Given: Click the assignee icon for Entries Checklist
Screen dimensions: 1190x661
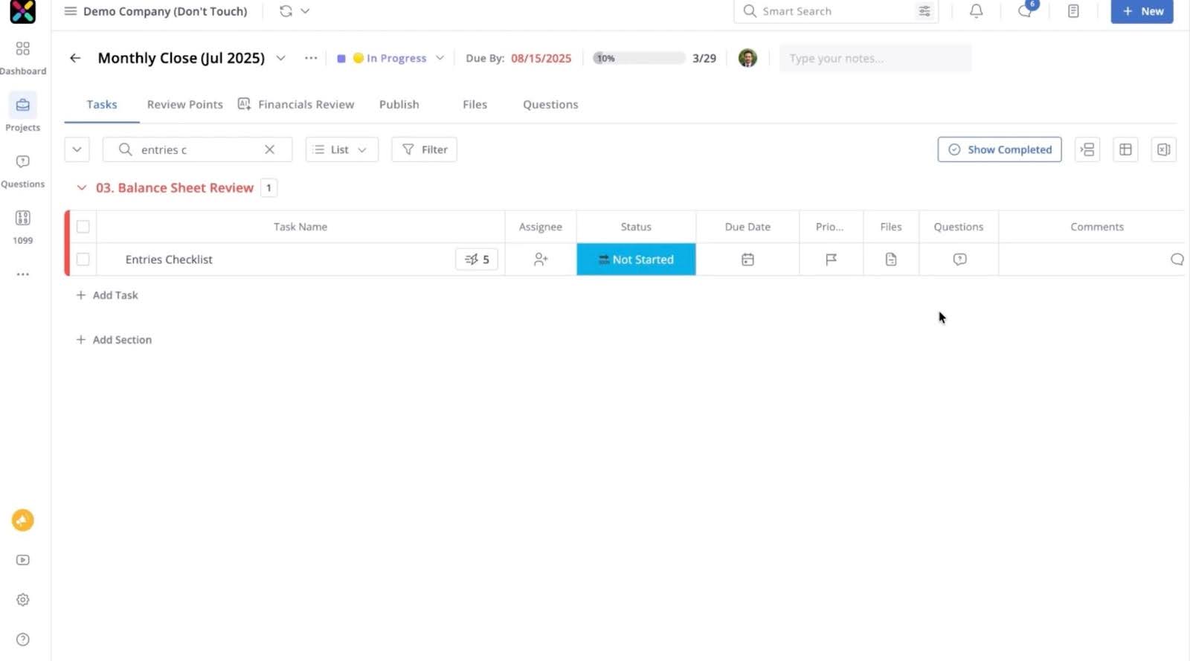Looking at the screenshot, I should coord(541,259).
